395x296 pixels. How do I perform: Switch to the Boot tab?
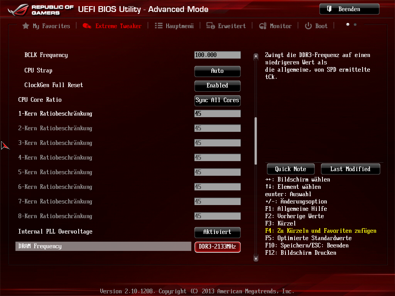click(321, 26)
